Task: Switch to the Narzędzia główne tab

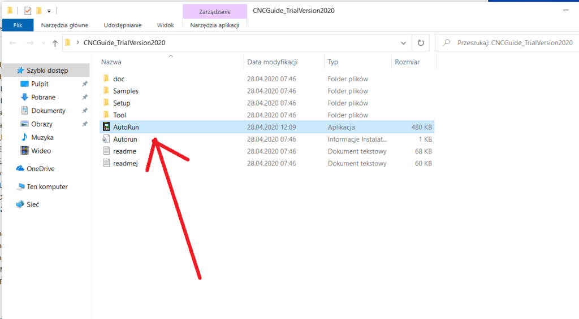Action: 64,25
